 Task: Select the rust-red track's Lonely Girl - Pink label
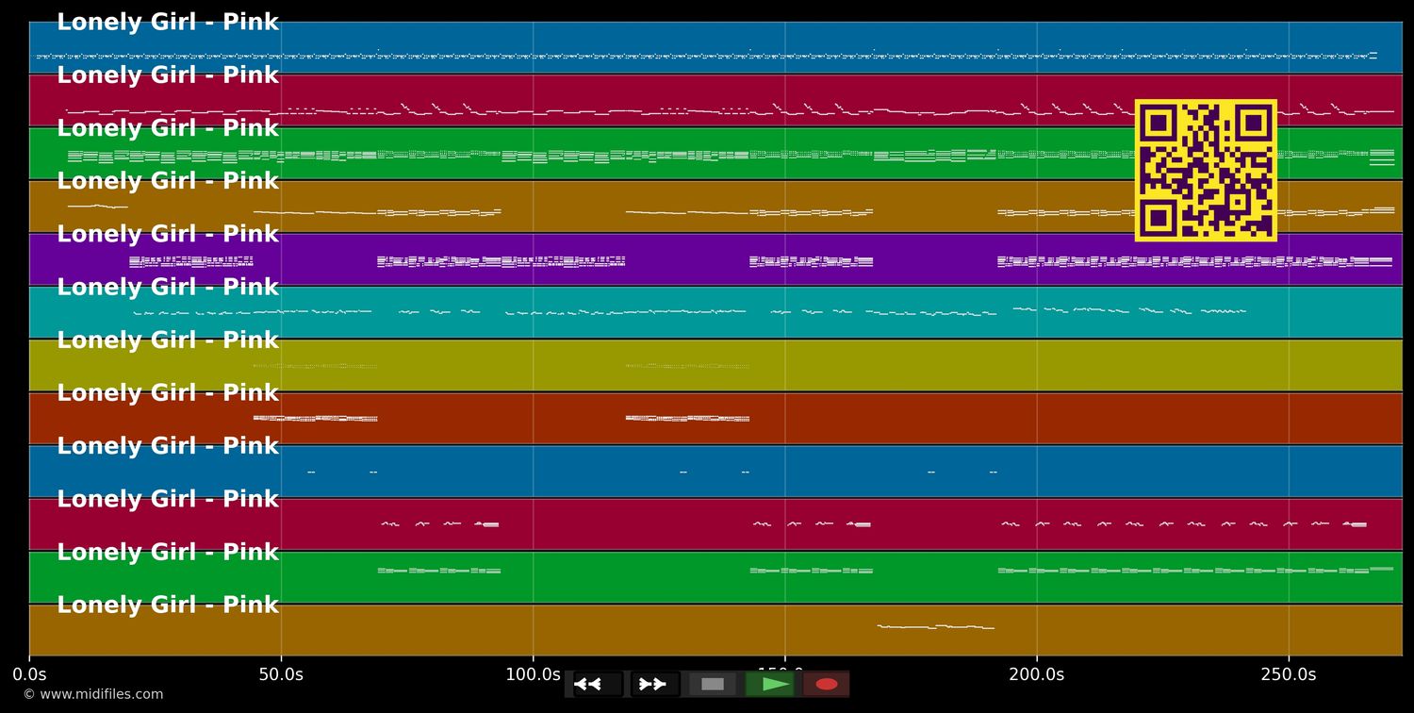(x=168, y=393)
